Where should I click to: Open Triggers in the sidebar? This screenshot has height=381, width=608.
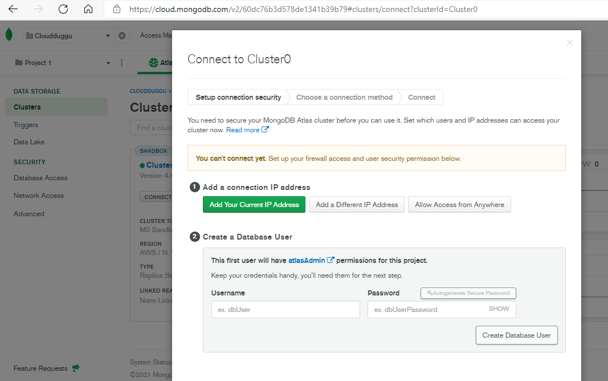click(x=26, y=125)
